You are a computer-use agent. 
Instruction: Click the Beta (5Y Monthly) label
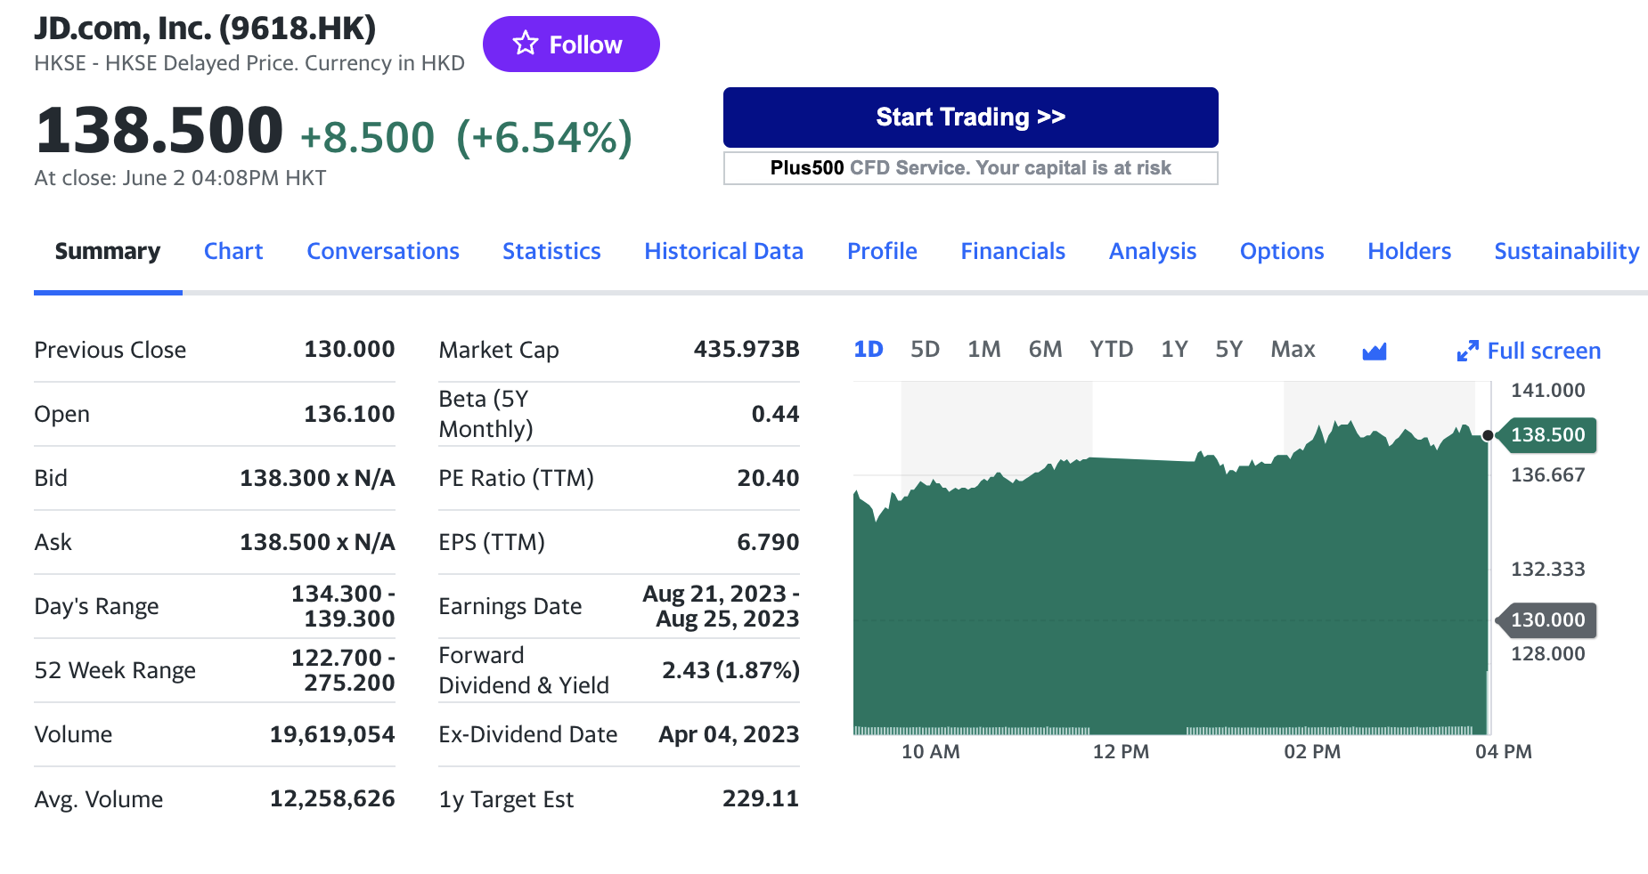(486, 414)
